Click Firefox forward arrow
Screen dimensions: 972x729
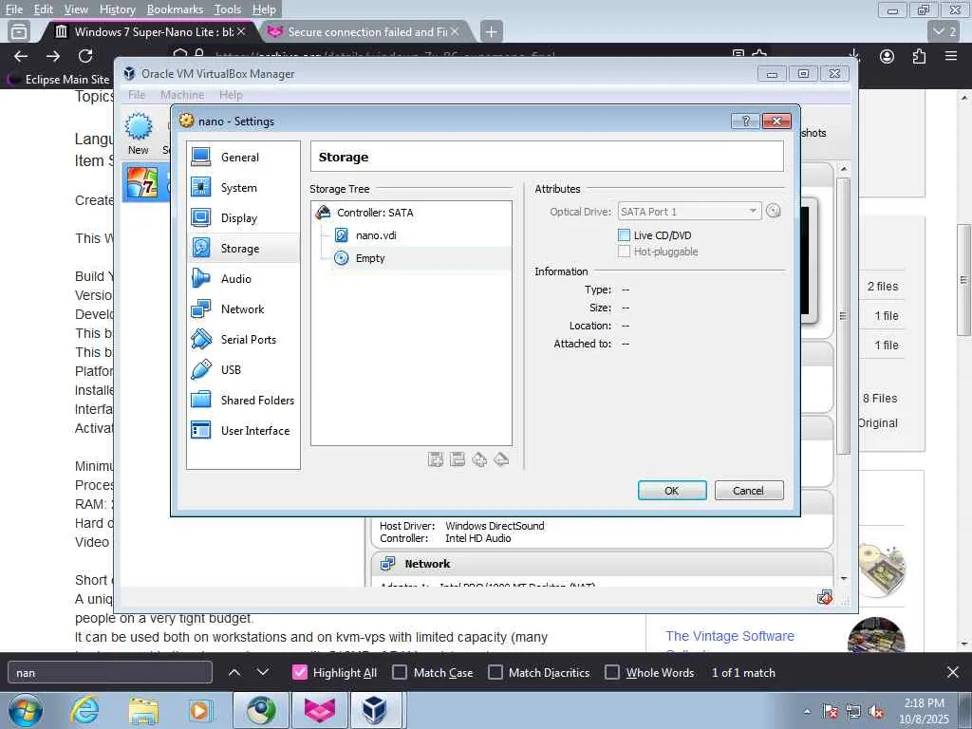pos(53,56)
